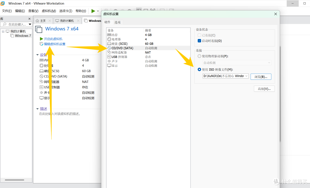The height and width of the screenshot is (188, 310).
Task: Open the library search dropdown arrow
Action: (30, 24)
